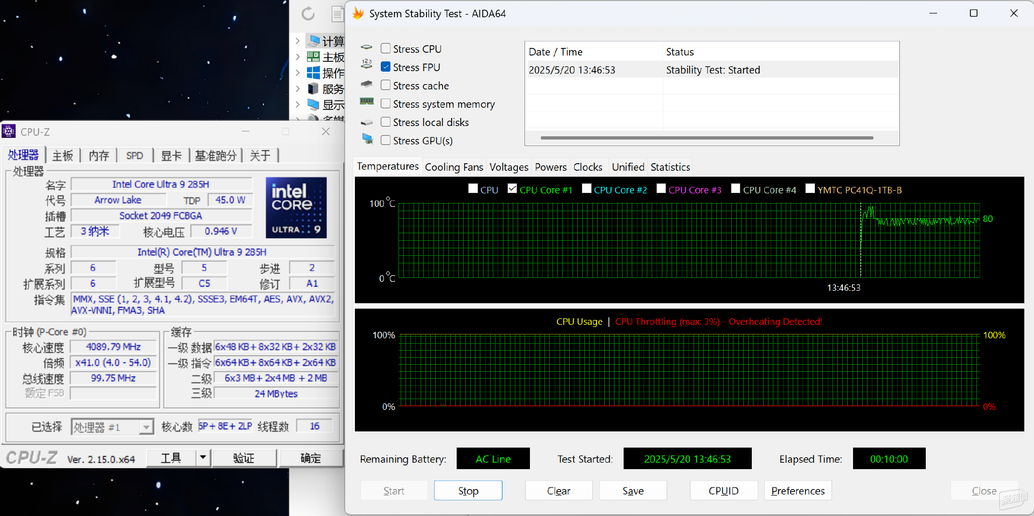Click the Stop button
The image size is (1034, 516).
[x=468, y=491]
